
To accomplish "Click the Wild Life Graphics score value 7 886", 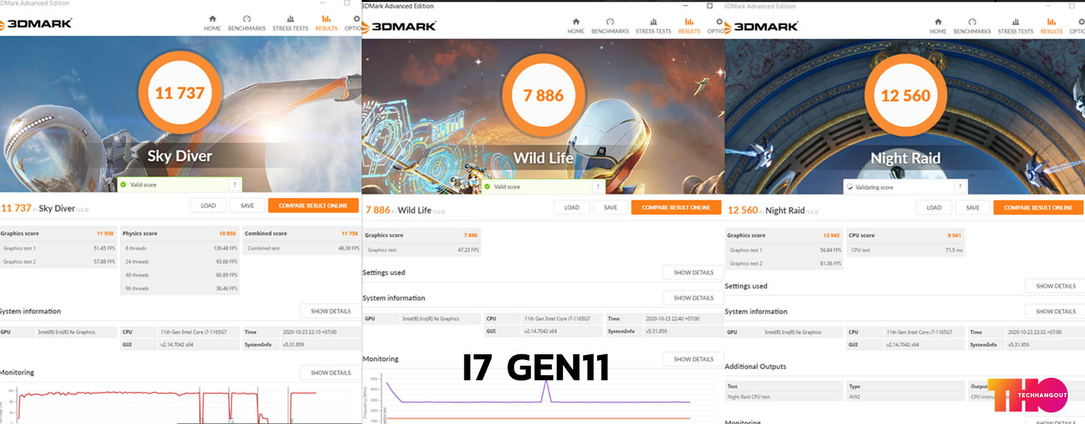I will click(x=470, y=235).
